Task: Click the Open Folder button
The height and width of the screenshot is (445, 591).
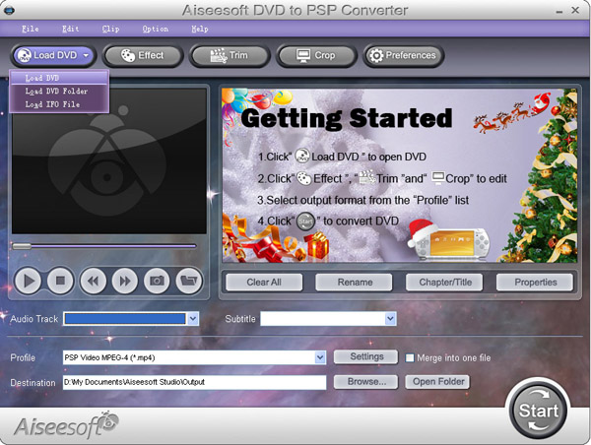Action: point(437,382)
